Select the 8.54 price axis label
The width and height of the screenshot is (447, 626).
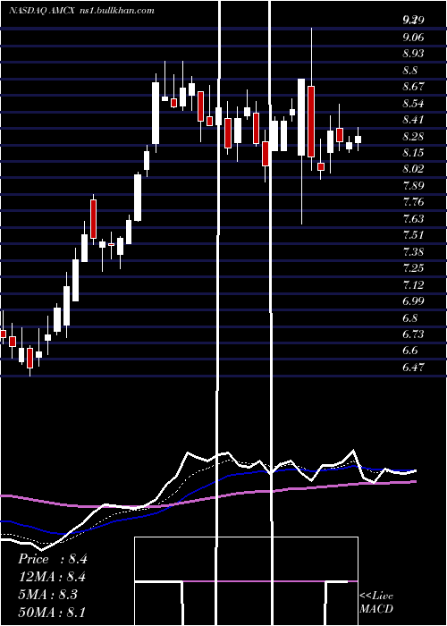tap(413, 104)
